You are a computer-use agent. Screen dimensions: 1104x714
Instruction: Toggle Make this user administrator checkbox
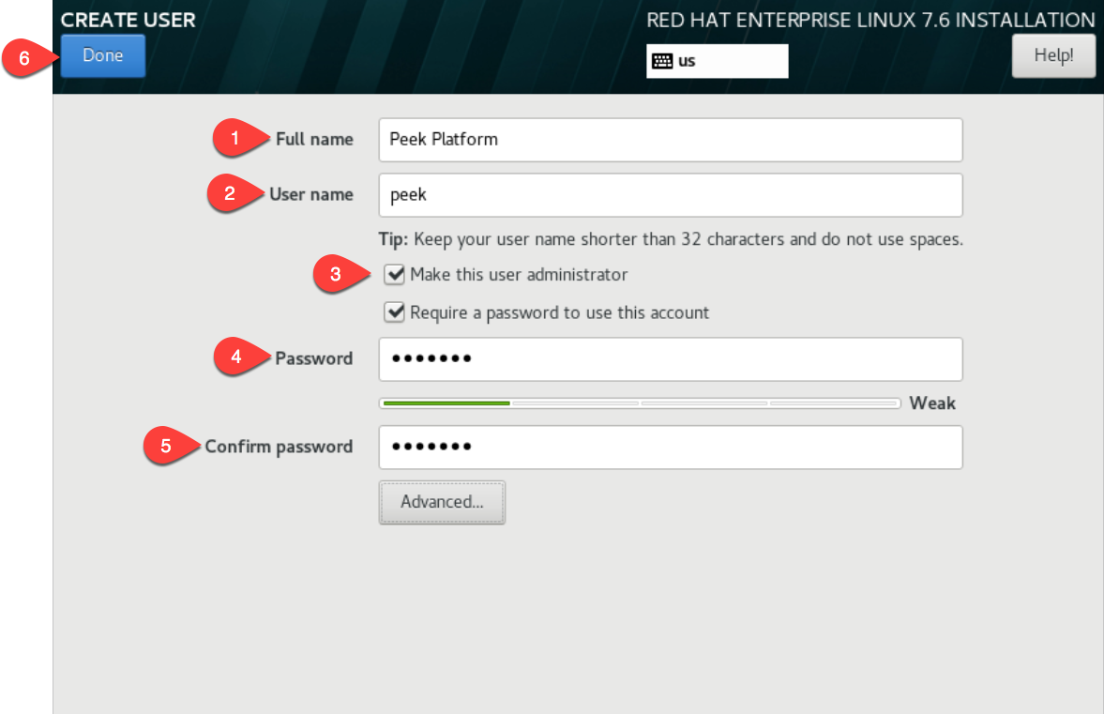point(394,274)
